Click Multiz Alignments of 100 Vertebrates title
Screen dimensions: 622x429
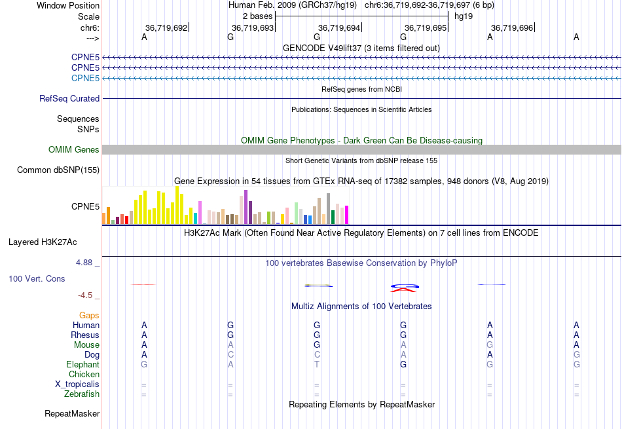[x=361, y=306]
